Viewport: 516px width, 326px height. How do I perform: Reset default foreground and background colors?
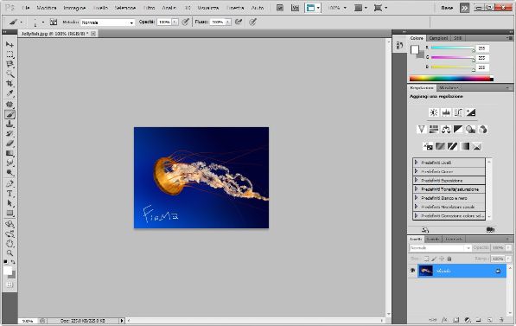coord(5,262)
